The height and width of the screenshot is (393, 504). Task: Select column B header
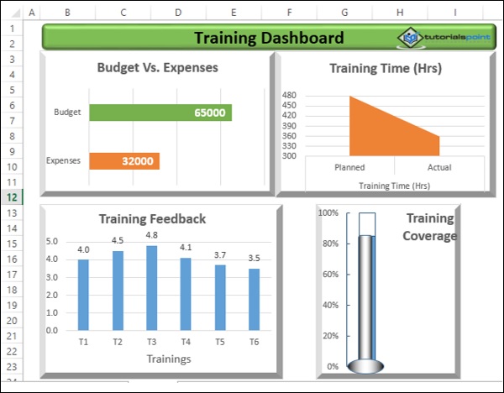[67, 13]
